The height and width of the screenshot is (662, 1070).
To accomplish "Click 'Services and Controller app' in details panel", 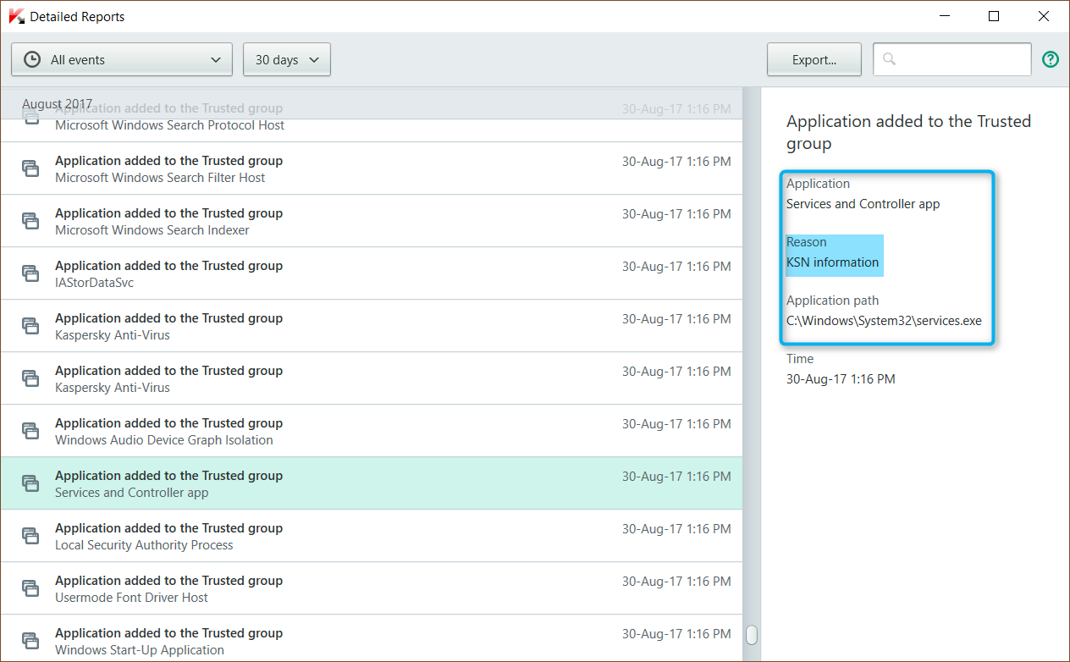I will click(863, 204).
